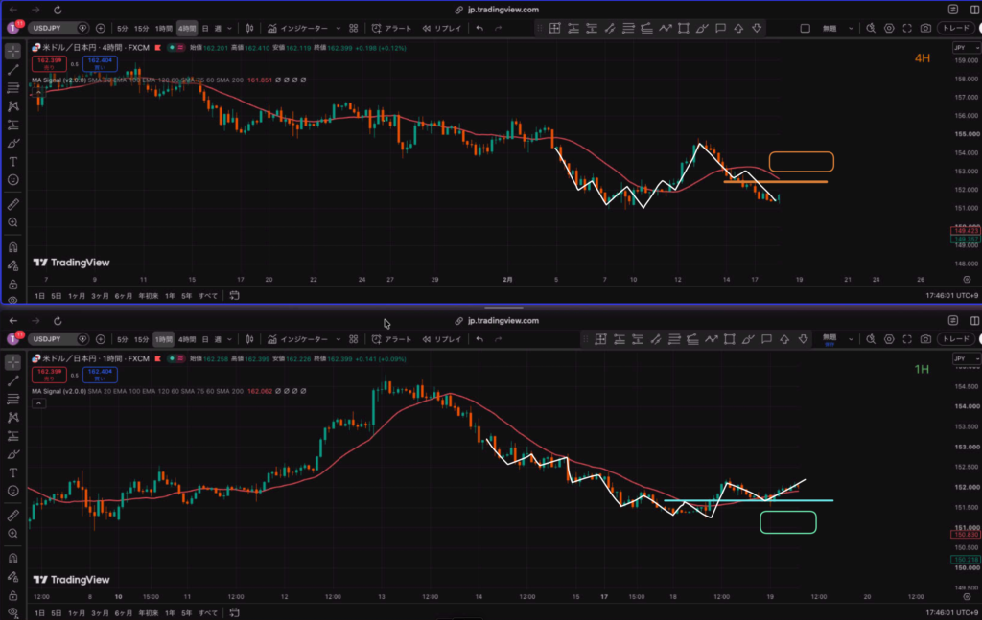Image resolution: width=982 pixels, height=620 pixels.
Task: Toggle drawing-mode pencil lock in the top window sidebar
Action: tap(13, 265)
